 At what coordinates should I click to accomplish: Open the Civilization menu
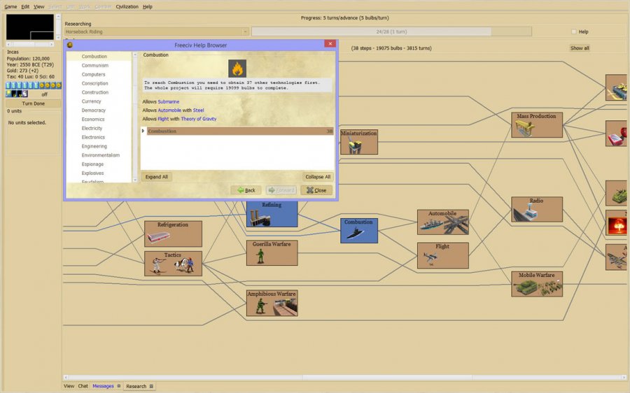click(127, 6)
